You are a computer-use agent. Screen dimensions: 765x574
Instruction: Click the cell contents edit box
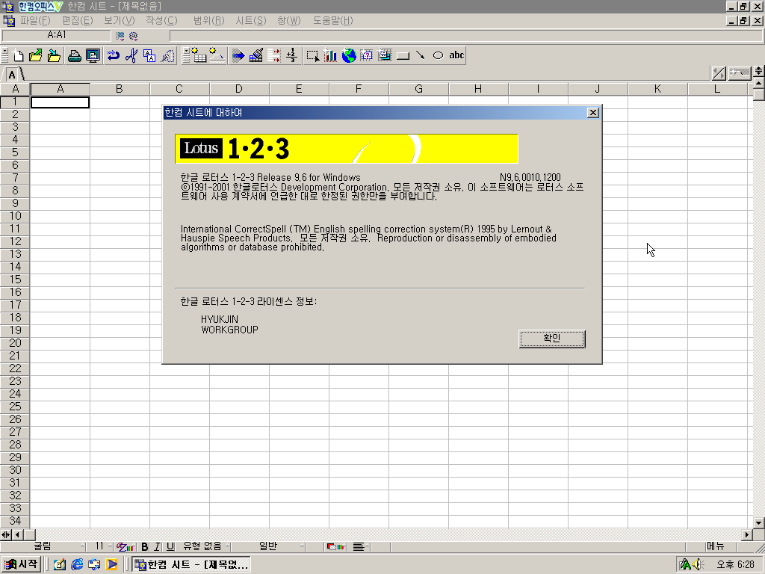tap(465, 35)
